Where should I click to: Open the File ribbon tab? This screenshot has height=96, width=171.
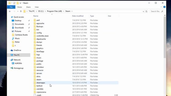click(x=11, y=7)
